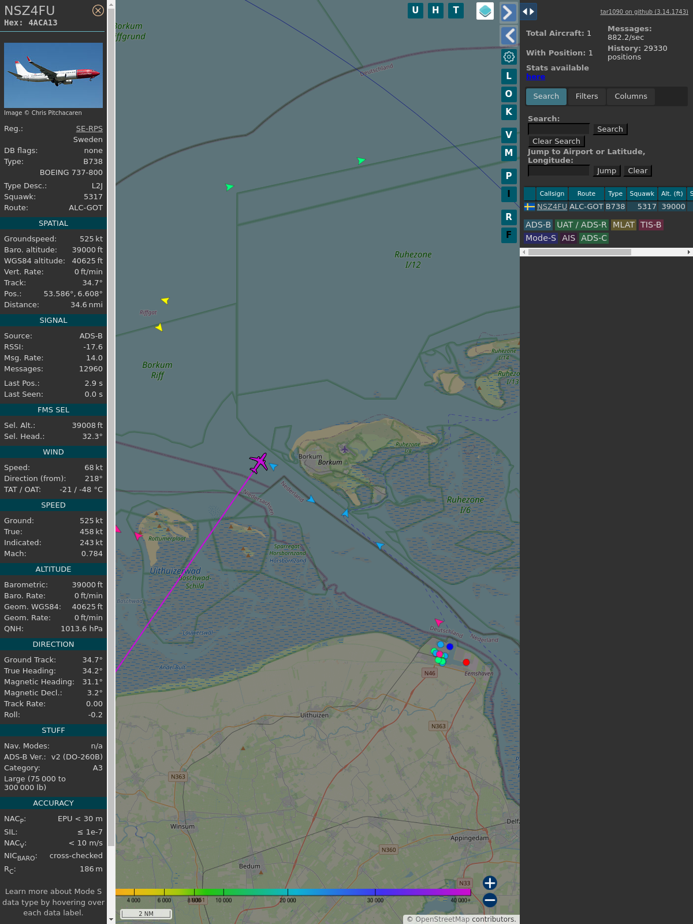693x924 pixels.
Task: Toggle the M button on map
Action: point(509,153)
